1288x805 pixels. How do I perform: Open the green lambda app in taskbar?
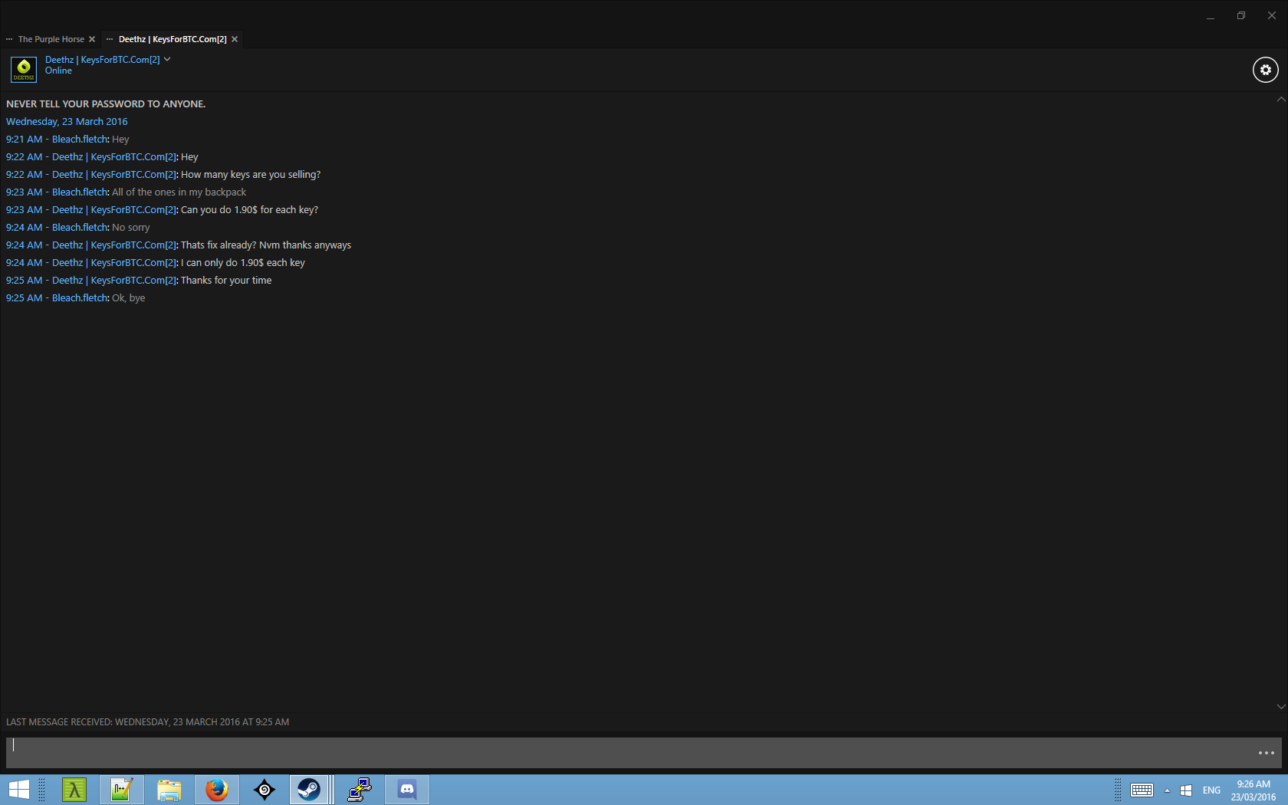point(74,790)
